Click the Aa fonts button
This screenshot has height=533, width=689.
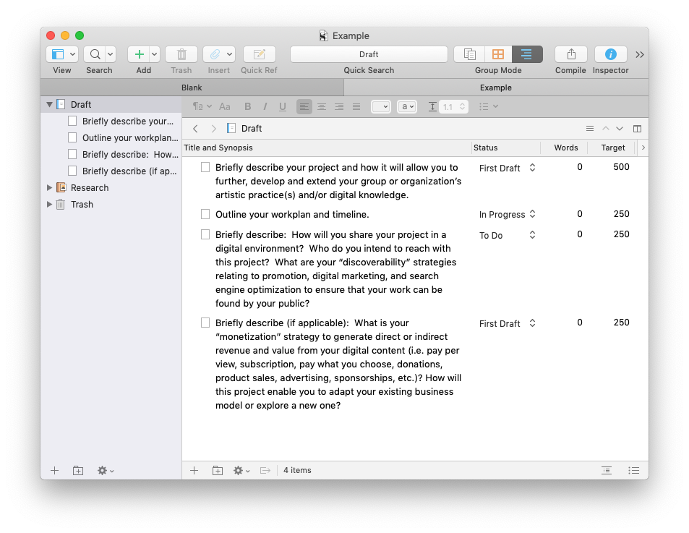tap(225, 106)
